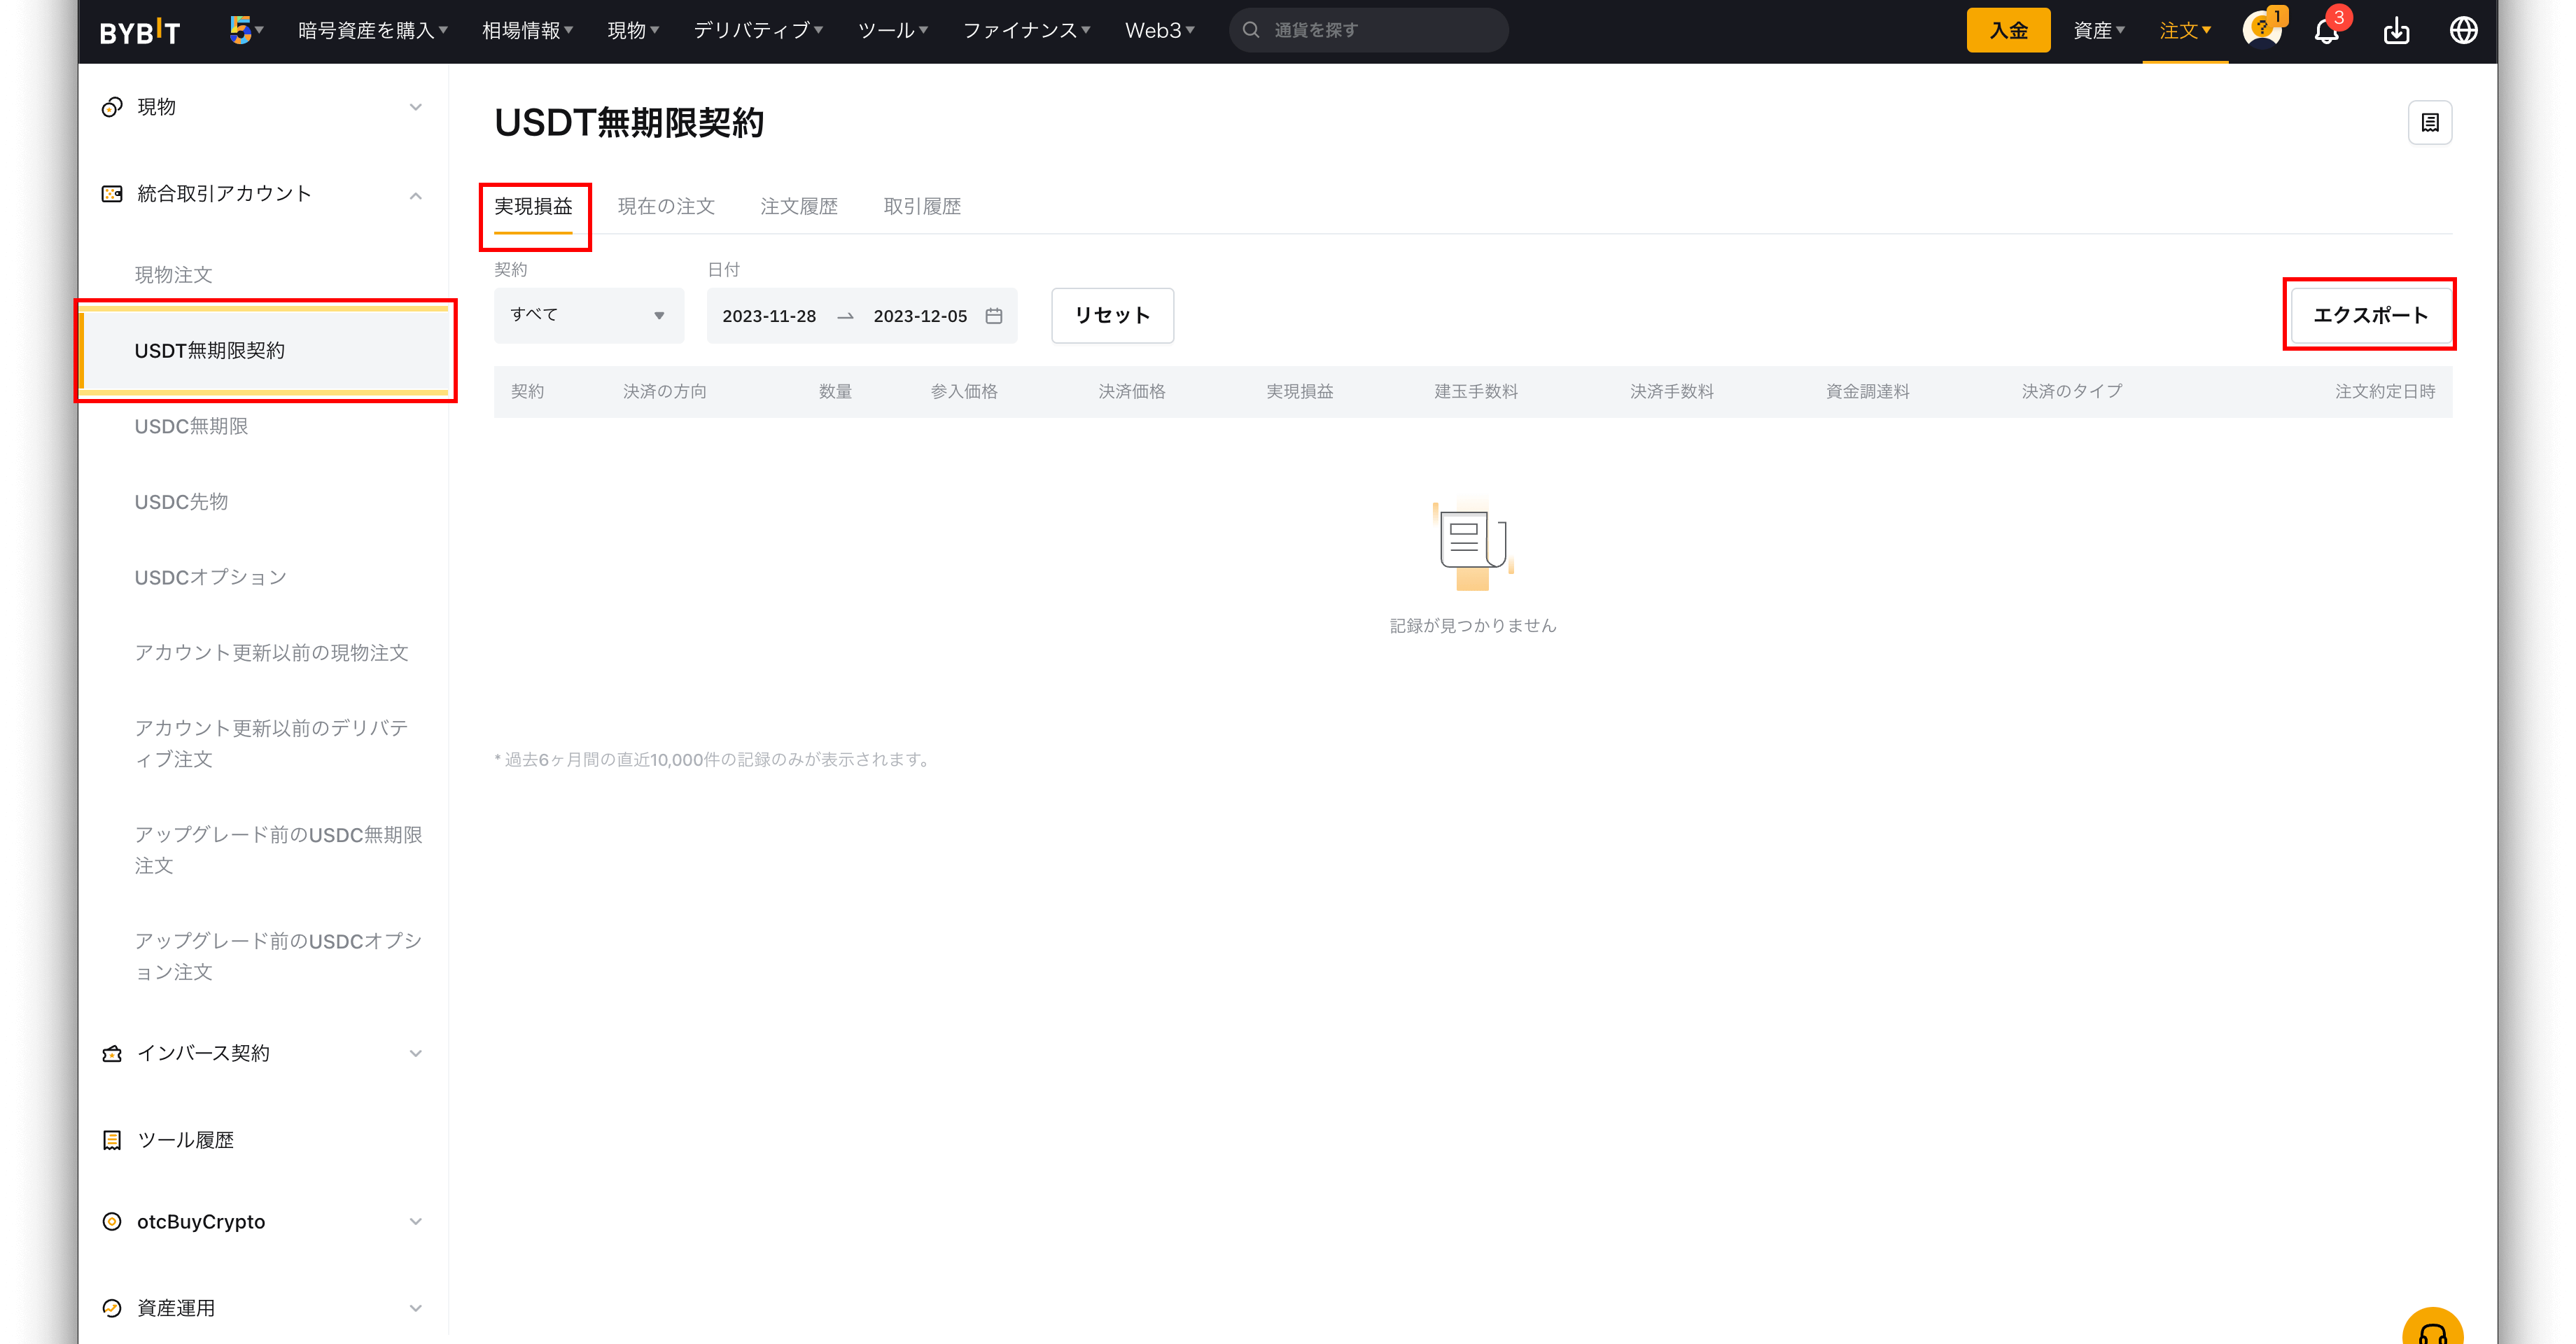The height and width of the screenshot is (1344, 2576).
Task: Open USDC無期限 in the sidebar
Action: 191,427
